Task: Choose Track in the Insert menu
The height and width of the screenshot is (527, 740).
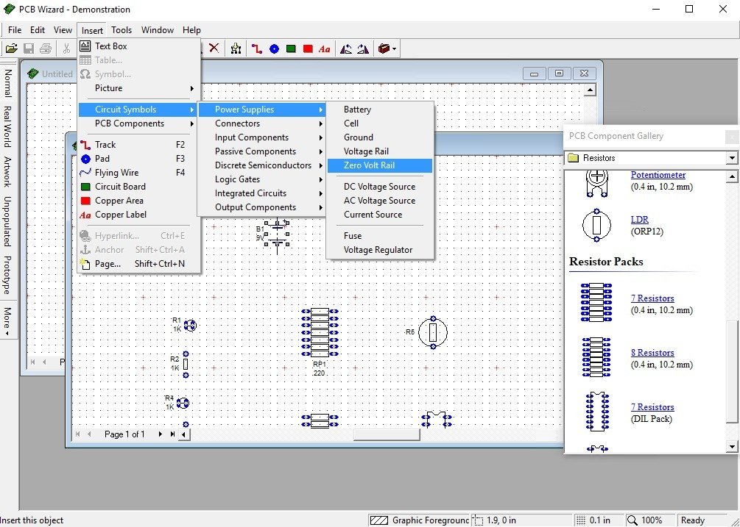Action: coord(138,145)
